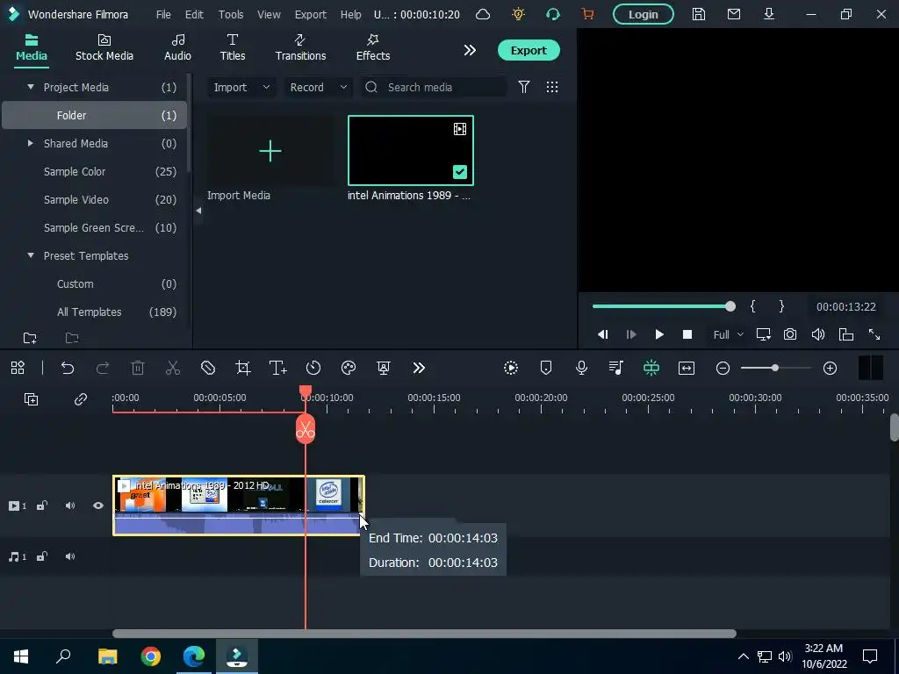The width and height of the screenshot is (899, 674).
Task: Click zoom to fit timeline icon
Action: coord(687,368)
